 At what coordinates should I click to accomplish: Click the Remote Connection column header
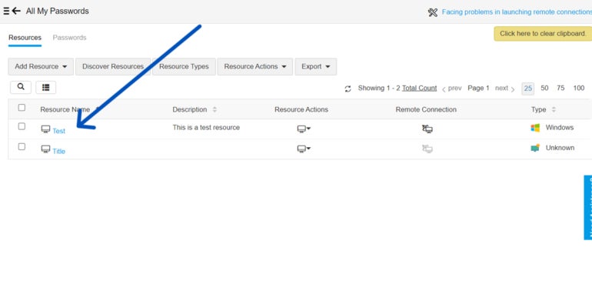coord(426,109)
